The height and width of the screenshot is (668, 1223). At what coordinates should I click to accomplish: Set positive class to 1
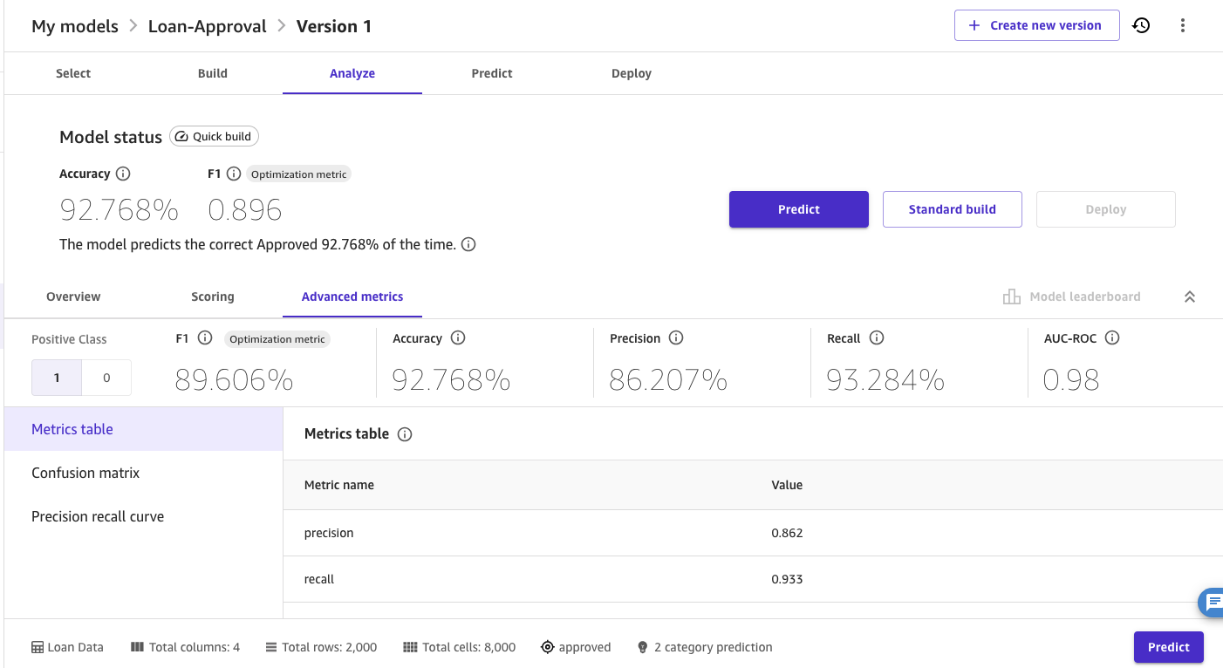[57, 378]
